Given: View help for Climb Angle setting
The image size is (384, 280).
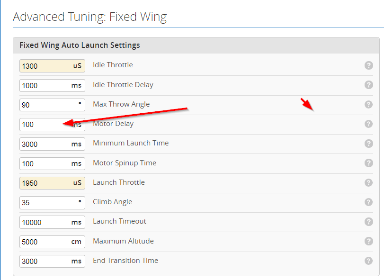Looking at the screenshot, I should (x=368, y=202).
